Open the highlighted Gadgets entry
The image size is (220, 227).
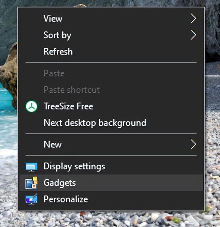click(x=111, y=183)
